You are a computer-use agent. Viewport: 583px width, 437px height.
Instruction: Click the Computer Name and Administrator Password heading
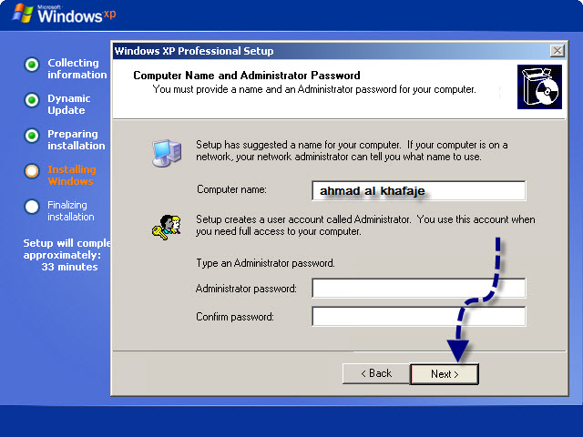click(x=247, y=76)
